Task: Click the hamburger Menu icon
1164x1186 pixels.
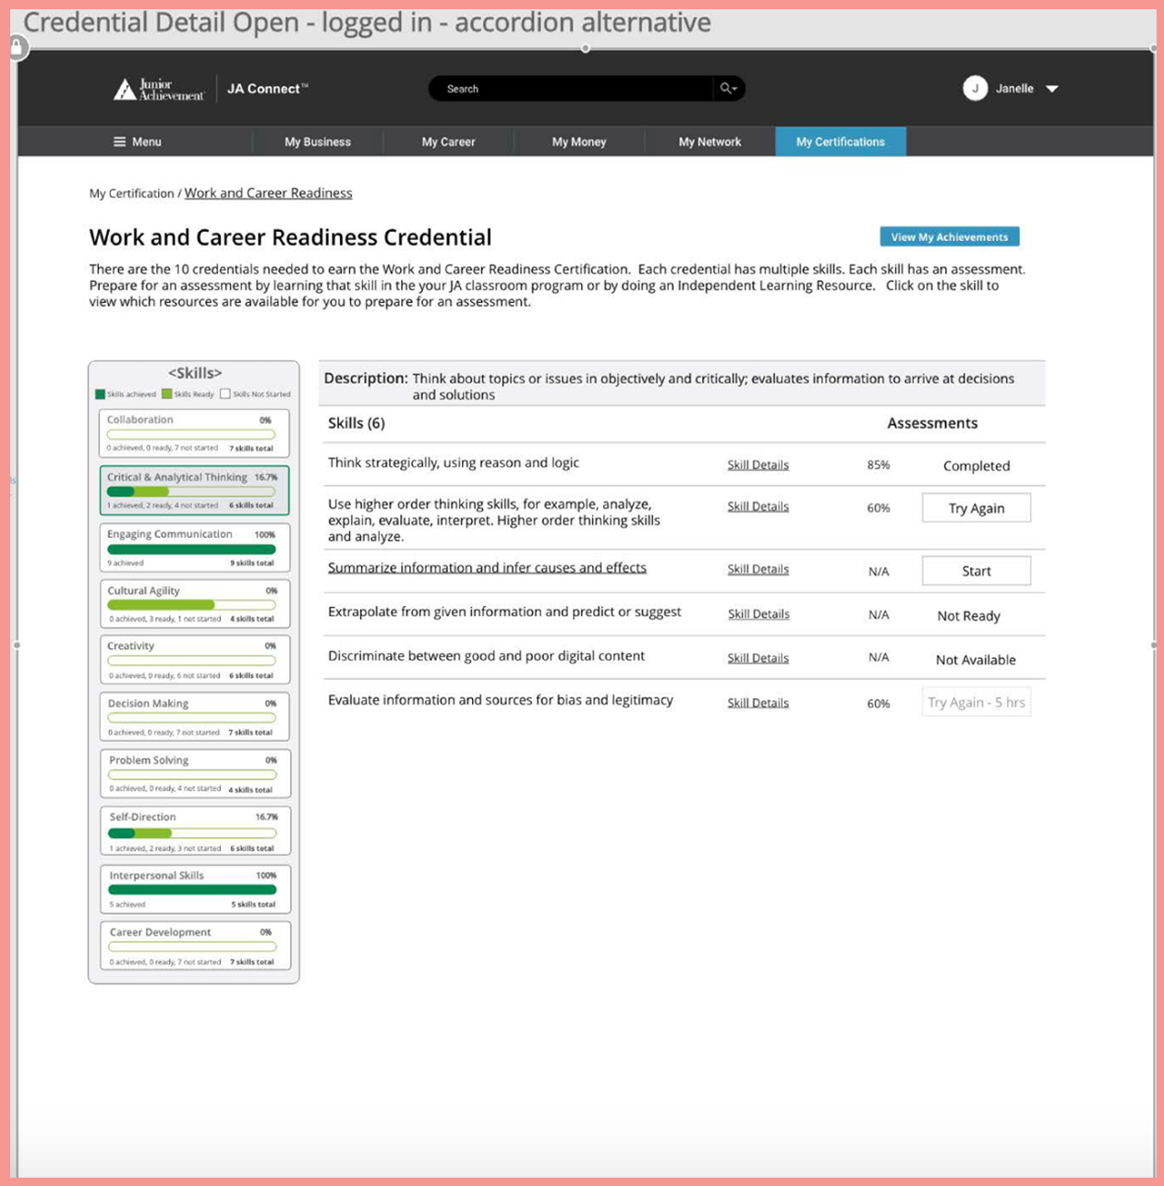Action: click(119, 141)
